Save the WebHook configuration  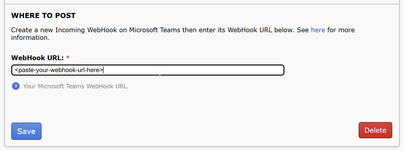pos(26,131)
